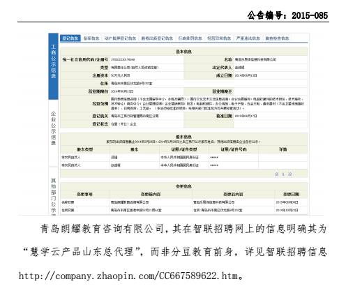Click the 变更前内容 column header
The width and height of the screenshot is (346, 286).
coord(151,194)
